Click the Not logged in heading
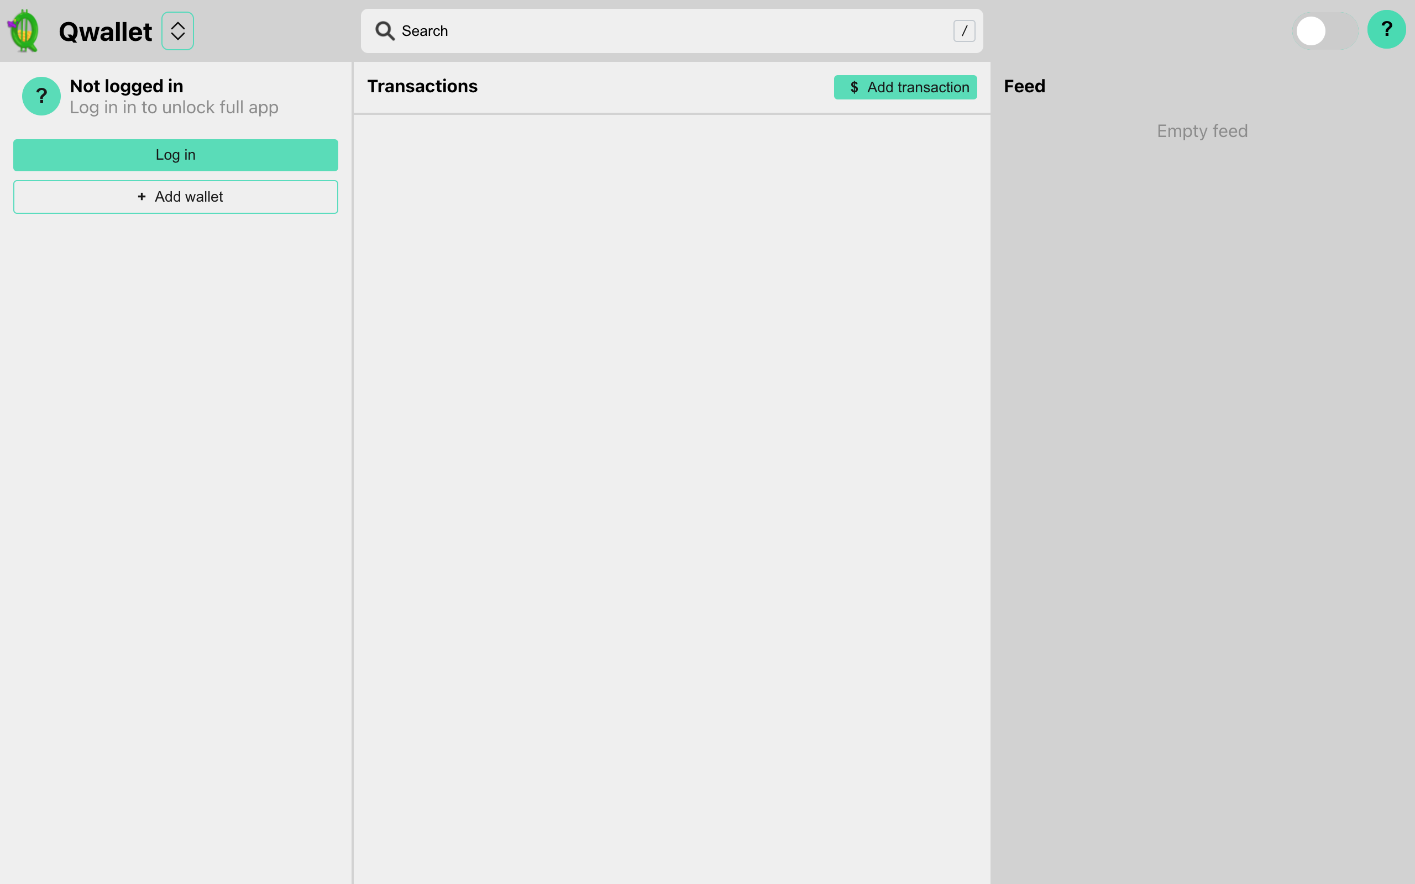Viewport: 1415px width, 884px height. tap(126, 87)
